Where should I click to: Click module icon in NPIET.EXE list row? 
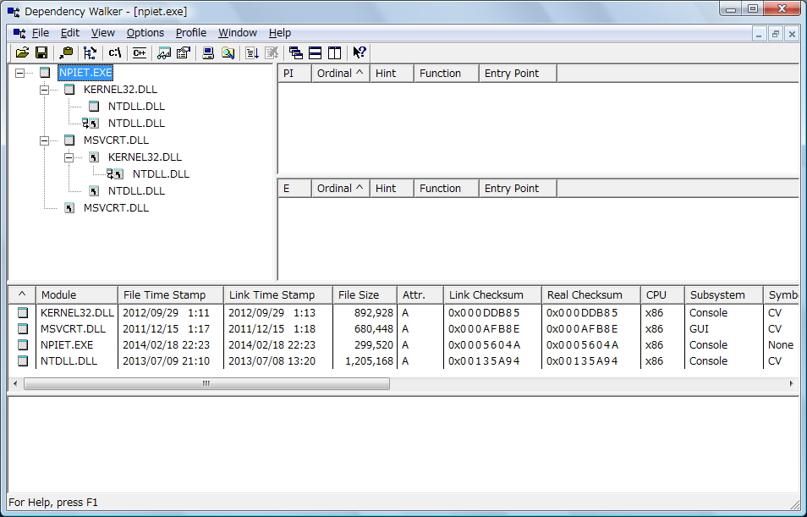click(22, 345)
